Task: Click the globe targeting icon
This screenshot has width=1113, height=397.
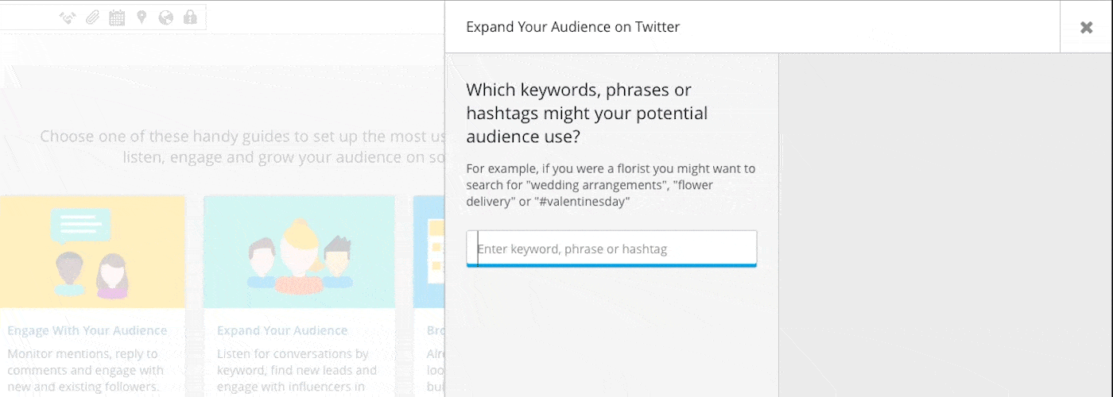Action: (165, 17)
